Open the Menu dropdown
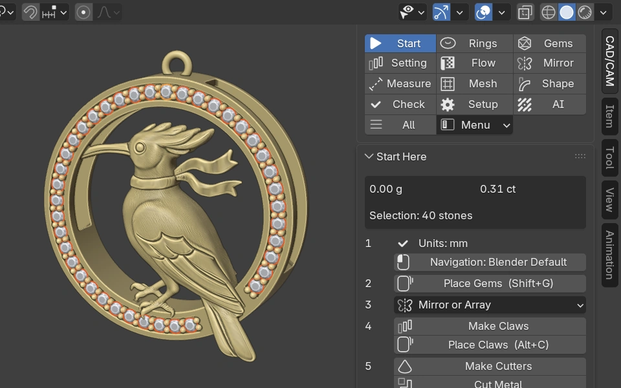621x388 pixels. click(x=474, y=125)
